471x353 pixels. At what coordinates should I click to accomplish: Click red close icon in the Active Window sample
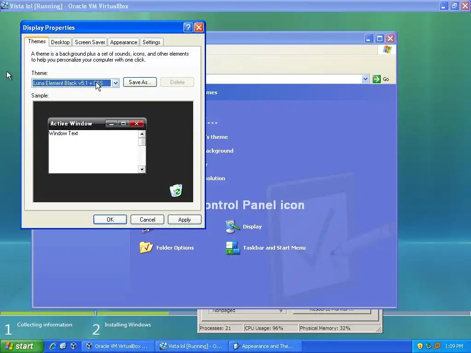point(136,123)
